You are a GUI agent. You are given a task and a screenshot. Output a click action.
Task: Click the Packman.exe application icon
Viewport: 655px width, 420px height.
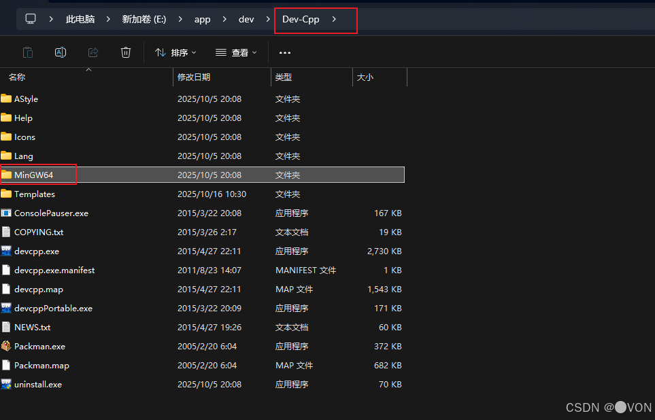click(x=6, y=346)
